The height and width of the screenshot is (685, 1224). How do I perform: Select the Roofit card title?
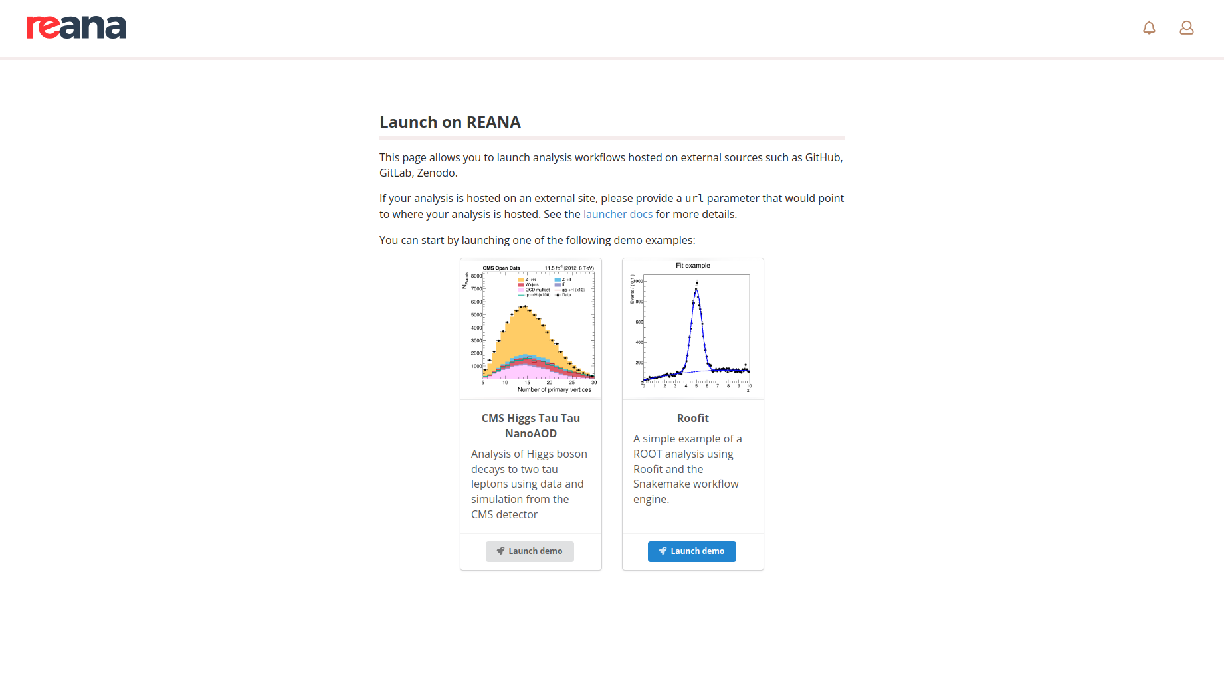[693, 418]
